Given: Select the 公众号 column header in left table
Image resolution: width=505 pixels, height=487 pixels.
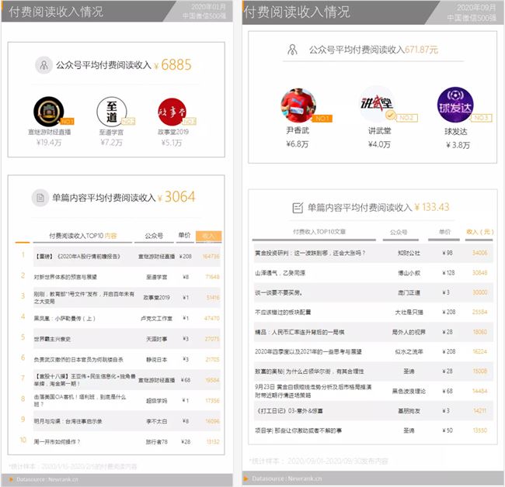Looking at the screenshot, I should (x=154, y=236).
